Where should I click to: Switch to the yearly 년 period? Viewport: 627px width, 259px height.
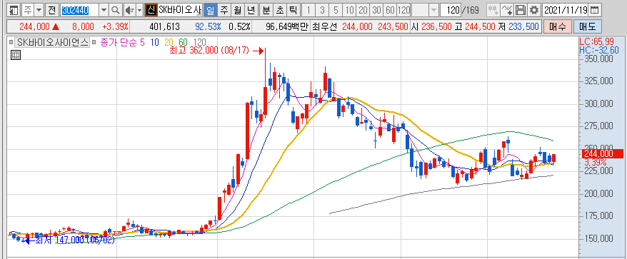[x=251, y=10]
